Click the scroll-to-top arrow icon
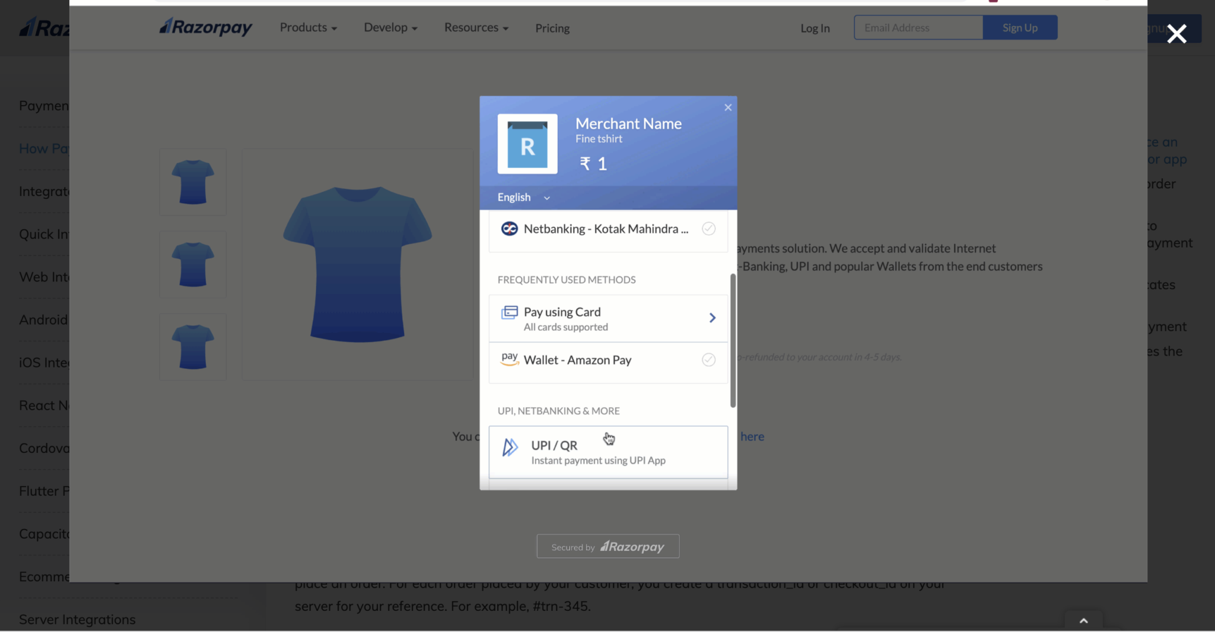The image size is (1215, 637). (x=1083, y=621)
